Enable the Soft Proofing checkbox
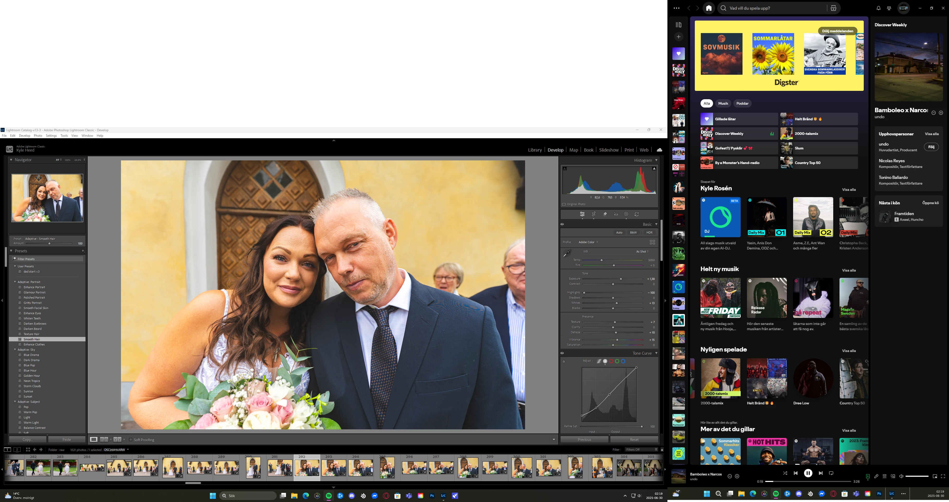Image resolution: width=949 pixels, height=502 pixels. (130, 440)
